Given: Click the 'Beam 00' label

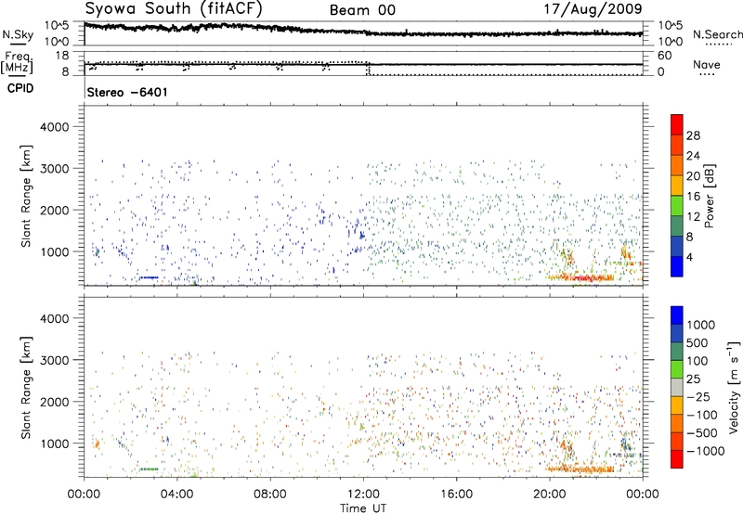Looking at the screenshot, I should pyautogui.click(x=362, y=10).
